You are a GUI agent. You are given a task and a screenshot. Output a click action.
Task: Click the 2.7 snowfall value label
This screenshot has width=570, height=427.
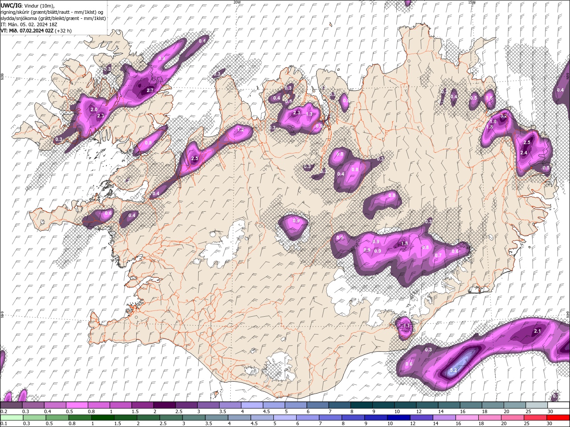tap(150, 90)
